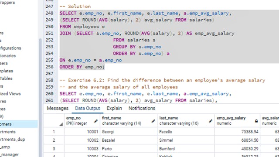279x157 pixels.
Task: Click the first_name cell Bezalel
Action: pyautogui.click(x=129, y=140)
